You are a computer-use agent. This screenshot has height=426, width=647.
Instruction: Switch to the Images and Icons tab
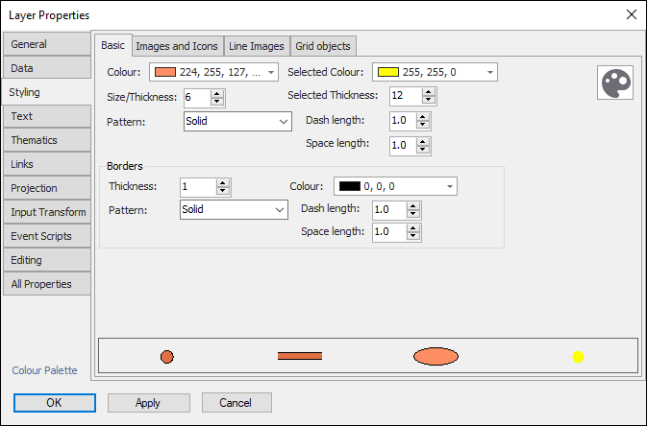(x=177, y=46)
